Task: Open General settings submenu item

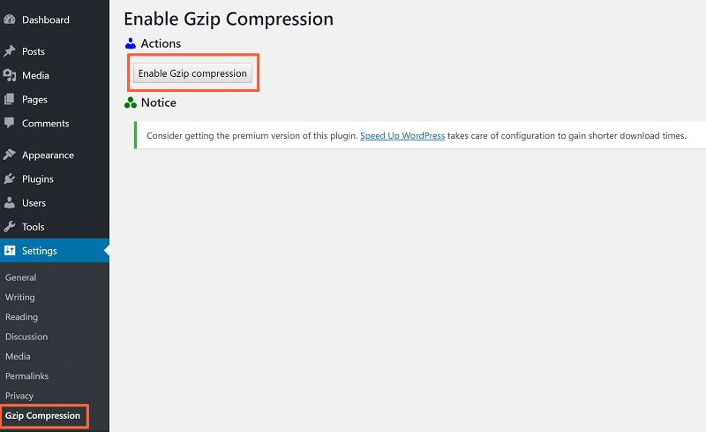Action: (20, 277)
